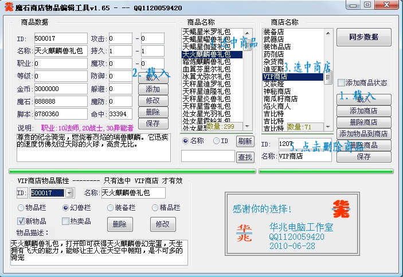Click the 同步数据 button
403x277 pixels.
pos(363,37)
